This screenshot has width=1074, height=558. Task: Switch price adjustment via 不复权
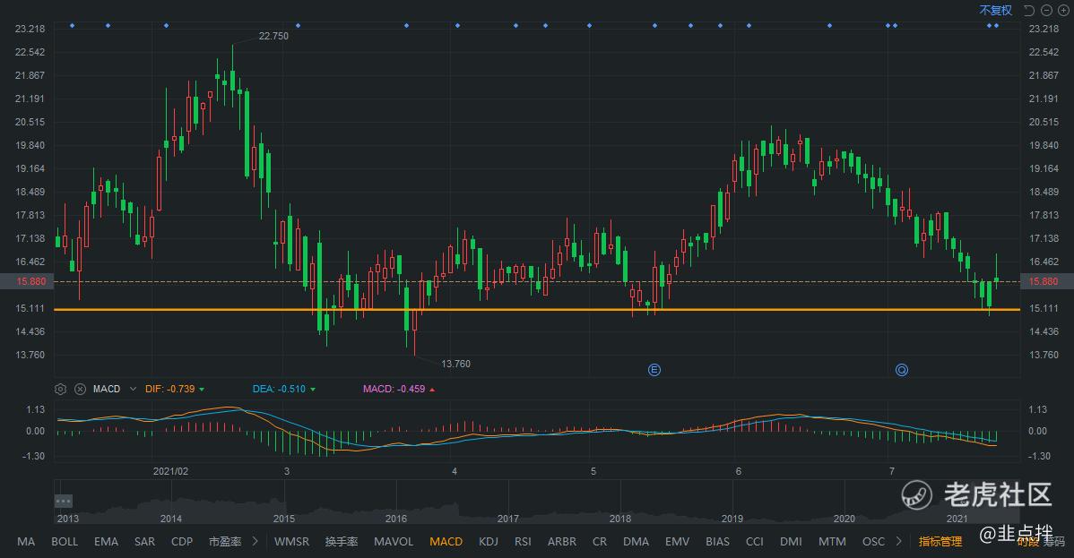tap(995, 10)
